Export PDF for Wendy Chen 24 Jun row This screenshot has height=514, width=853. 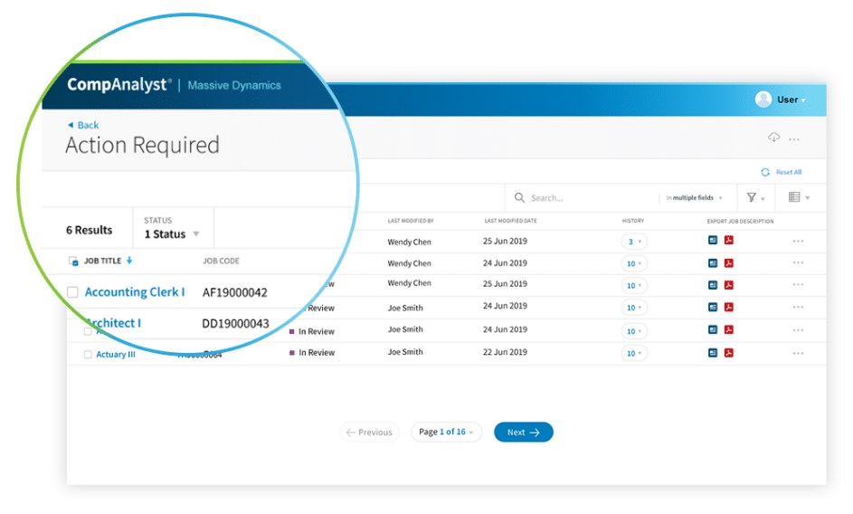tap(729, 263)
